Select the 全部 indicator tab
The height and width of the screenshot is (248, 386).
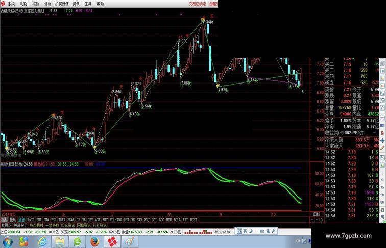tap(21, 220)
